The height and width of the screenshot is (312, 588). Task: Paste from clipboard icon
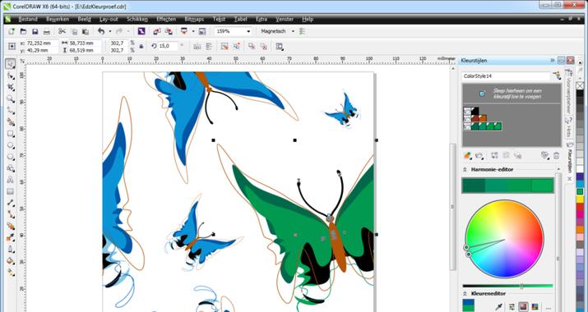[x=86, y=31]
